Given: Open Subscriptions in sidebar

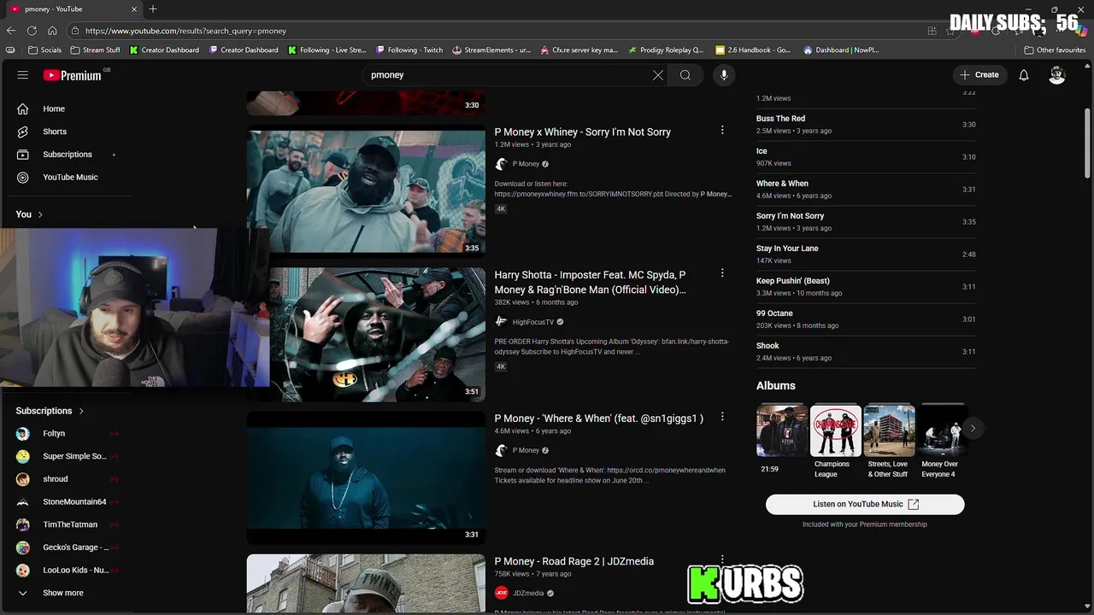Looking at the screenshot, I should [68, 155].
